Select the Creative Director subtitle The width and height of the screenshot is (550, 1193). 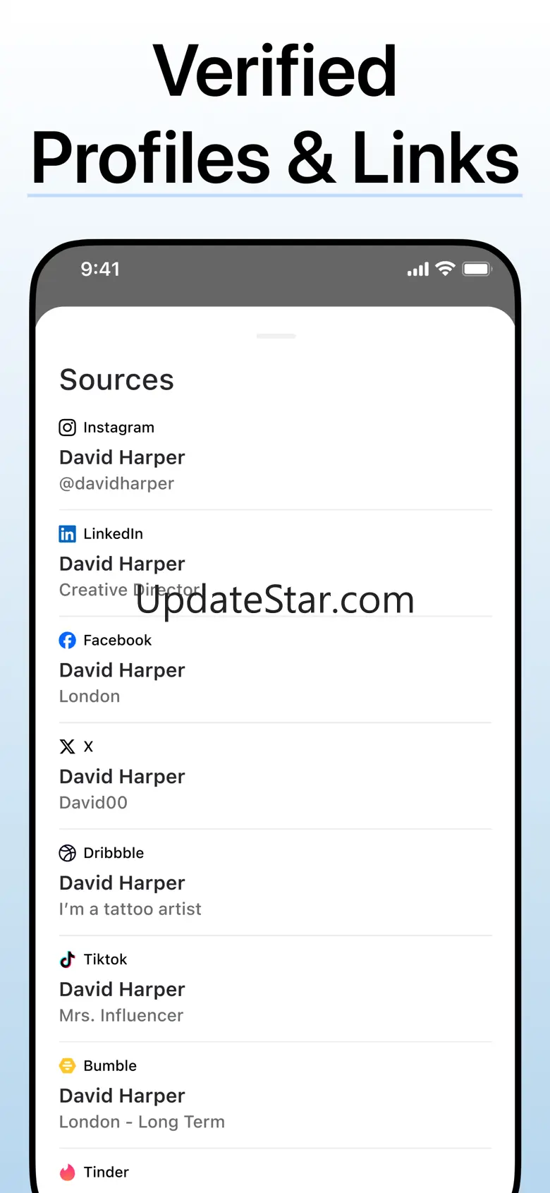(x=130, y=590)
